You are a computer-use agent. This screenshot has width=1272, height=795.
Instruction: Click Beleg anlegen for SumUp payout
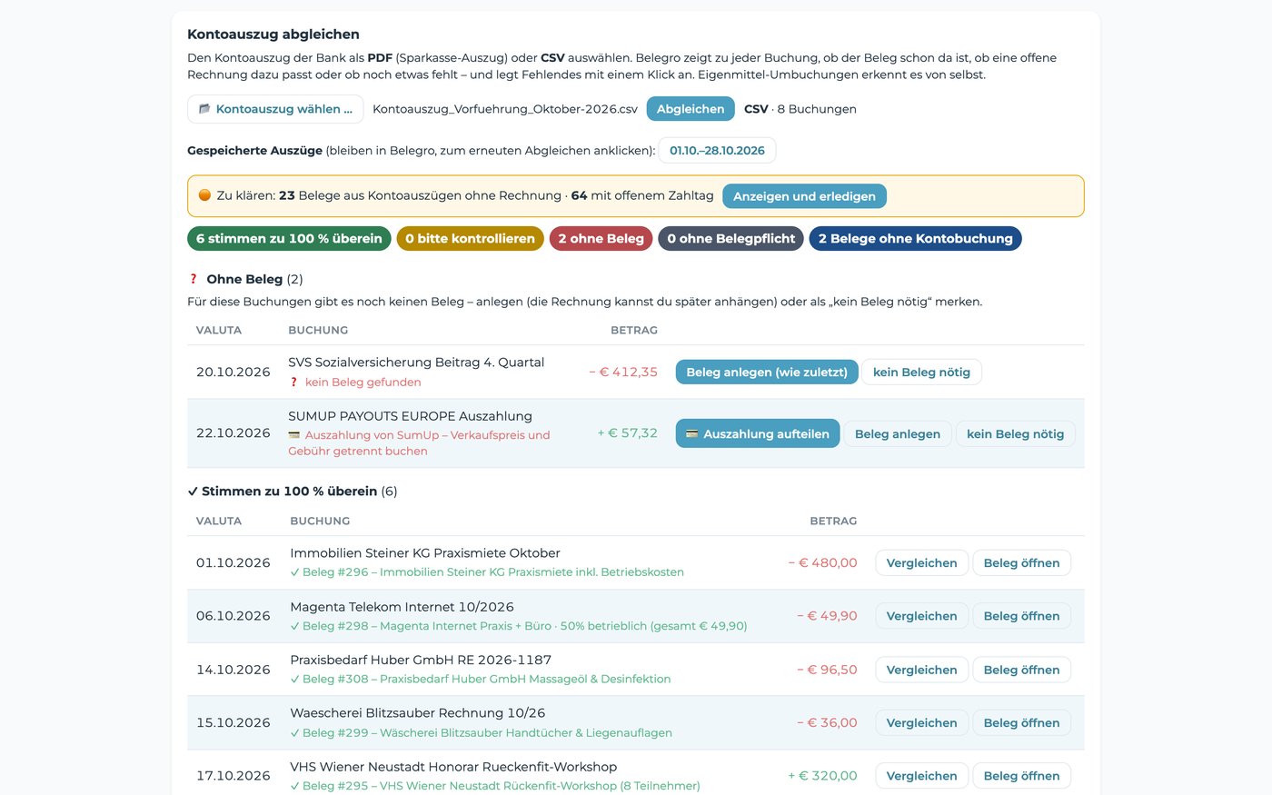click(898, 433)
